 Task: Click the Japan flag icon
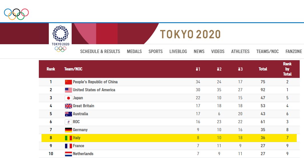pyautogui.click(x=69, y=98)
